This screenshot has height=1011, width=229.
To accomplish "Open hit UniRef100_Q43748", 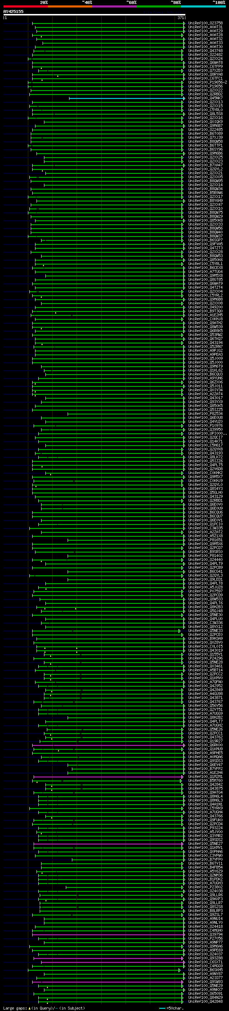I will click(205, 51).
